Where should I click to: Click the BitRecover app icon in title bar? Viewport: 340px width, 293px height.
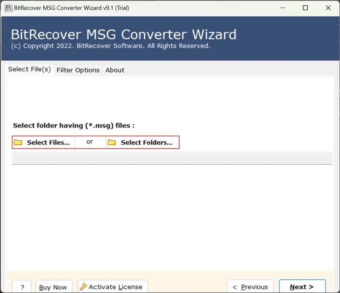(x=8, y=8)
